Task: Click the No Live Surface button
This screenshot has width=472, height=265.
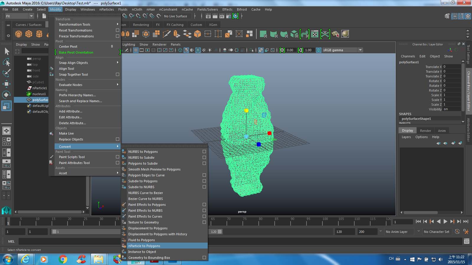Action: coord(176,16)
